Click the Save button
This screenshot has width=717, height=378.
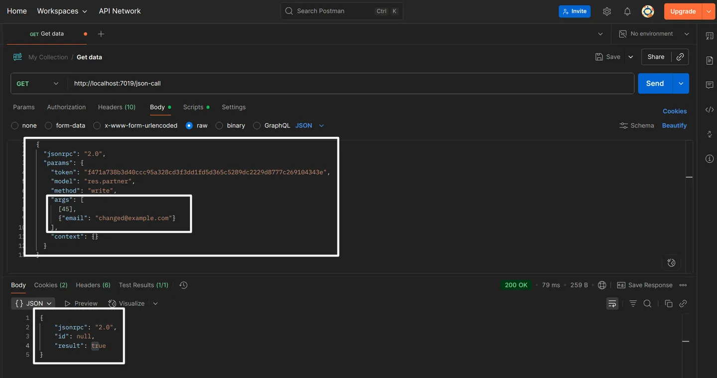[608, 57]
